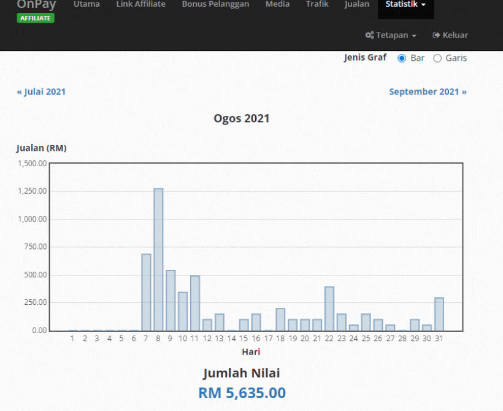Click the bar for day 31
Viewport: 503px width, 411px height.
[x=439, y=314]
